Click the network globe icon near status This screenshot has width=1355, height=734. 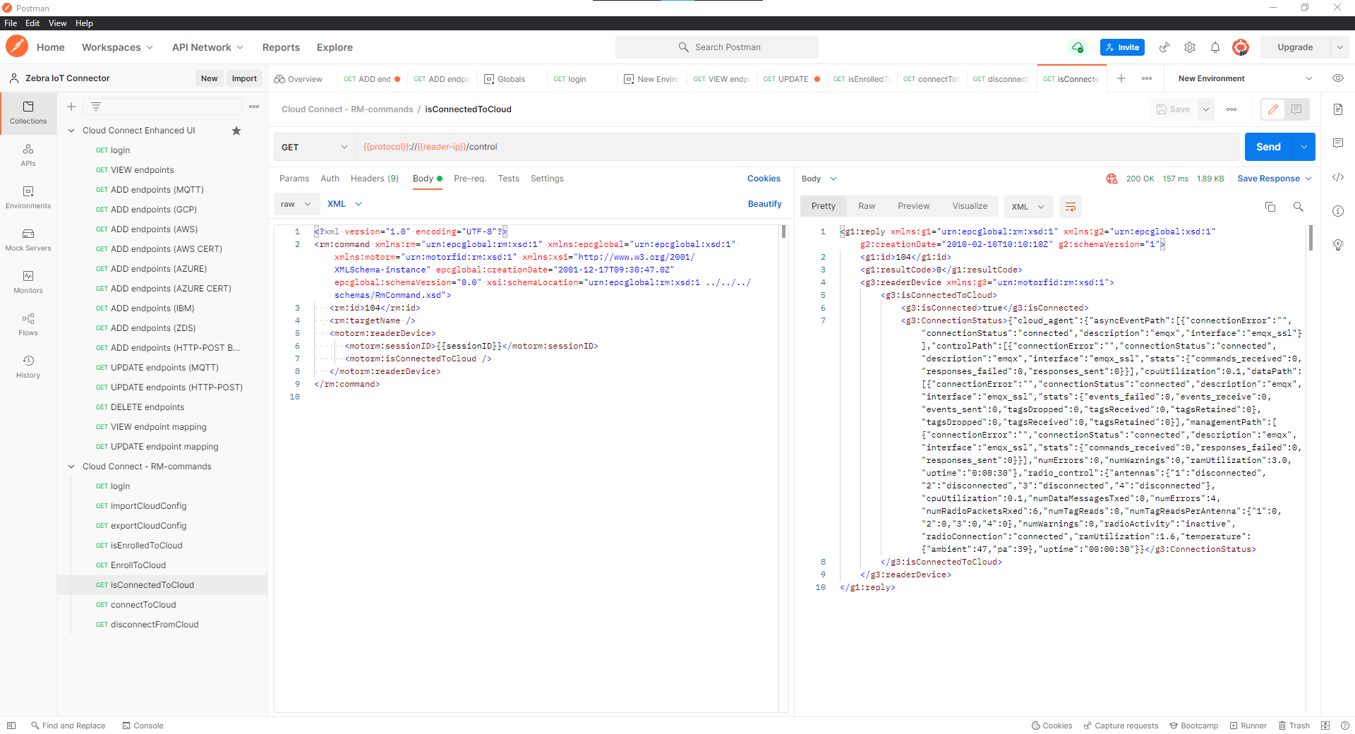[x=1112, y=179]
